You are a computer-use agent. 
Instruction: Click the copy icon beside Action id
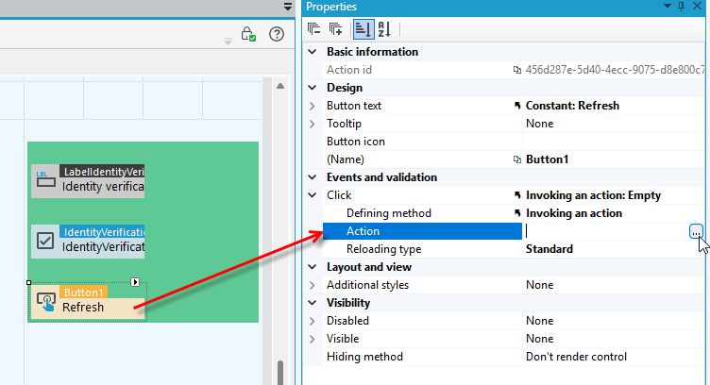point(516,70)
